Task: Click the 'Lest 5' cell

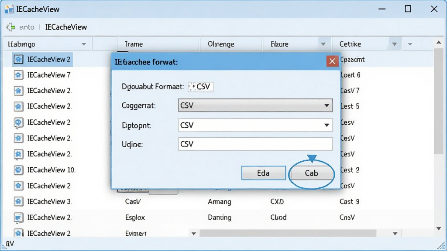Action: 350,106
